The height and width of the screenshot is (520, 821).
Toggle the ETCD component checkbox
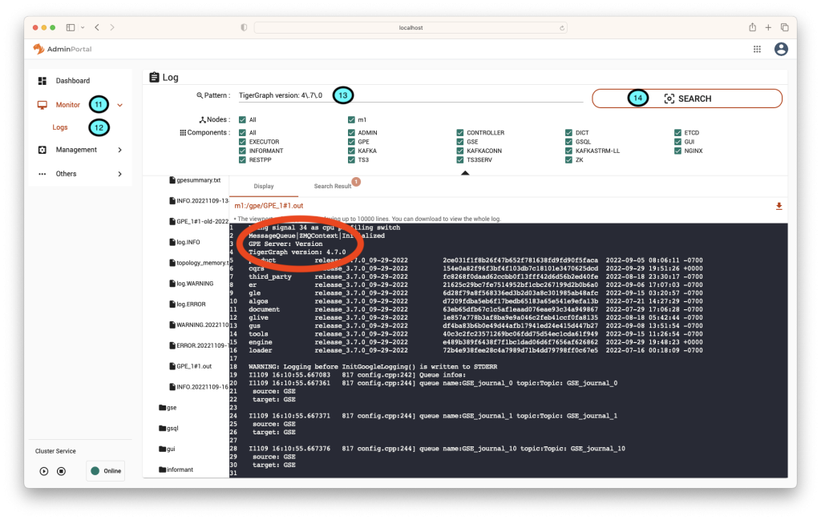pyautogui.click(x=677, y=133)
